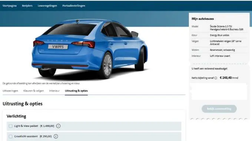Open info icon for Grootlicht-assistent
Viewport: 252px width, 141px height.
tap(56, 136)
